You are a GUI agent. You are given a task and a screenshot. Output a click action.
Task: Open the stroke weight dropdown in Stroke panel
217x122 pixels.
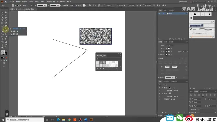(174, 45)
